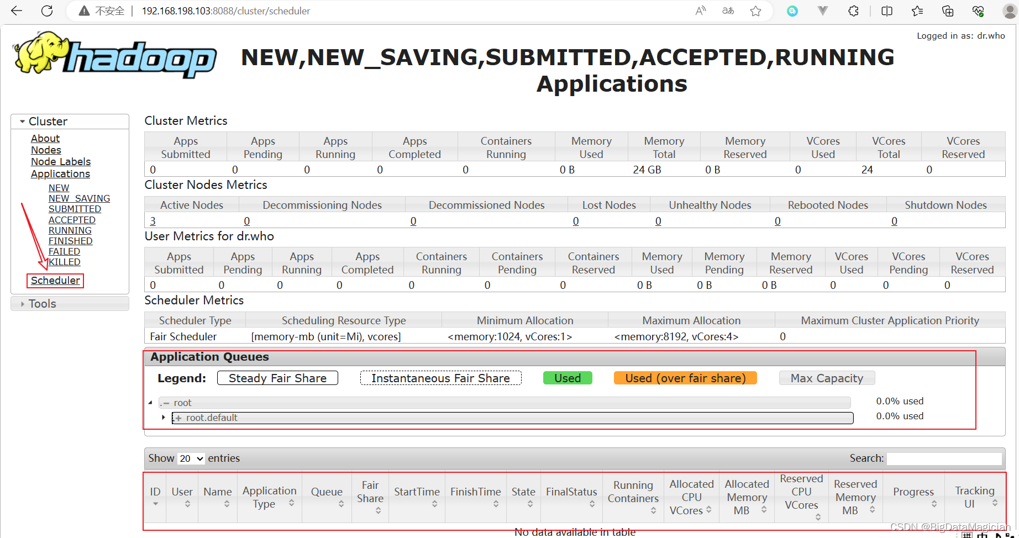Click the not-secure warning triangle icon
The image size is (1019, 538).
point(84,11)
